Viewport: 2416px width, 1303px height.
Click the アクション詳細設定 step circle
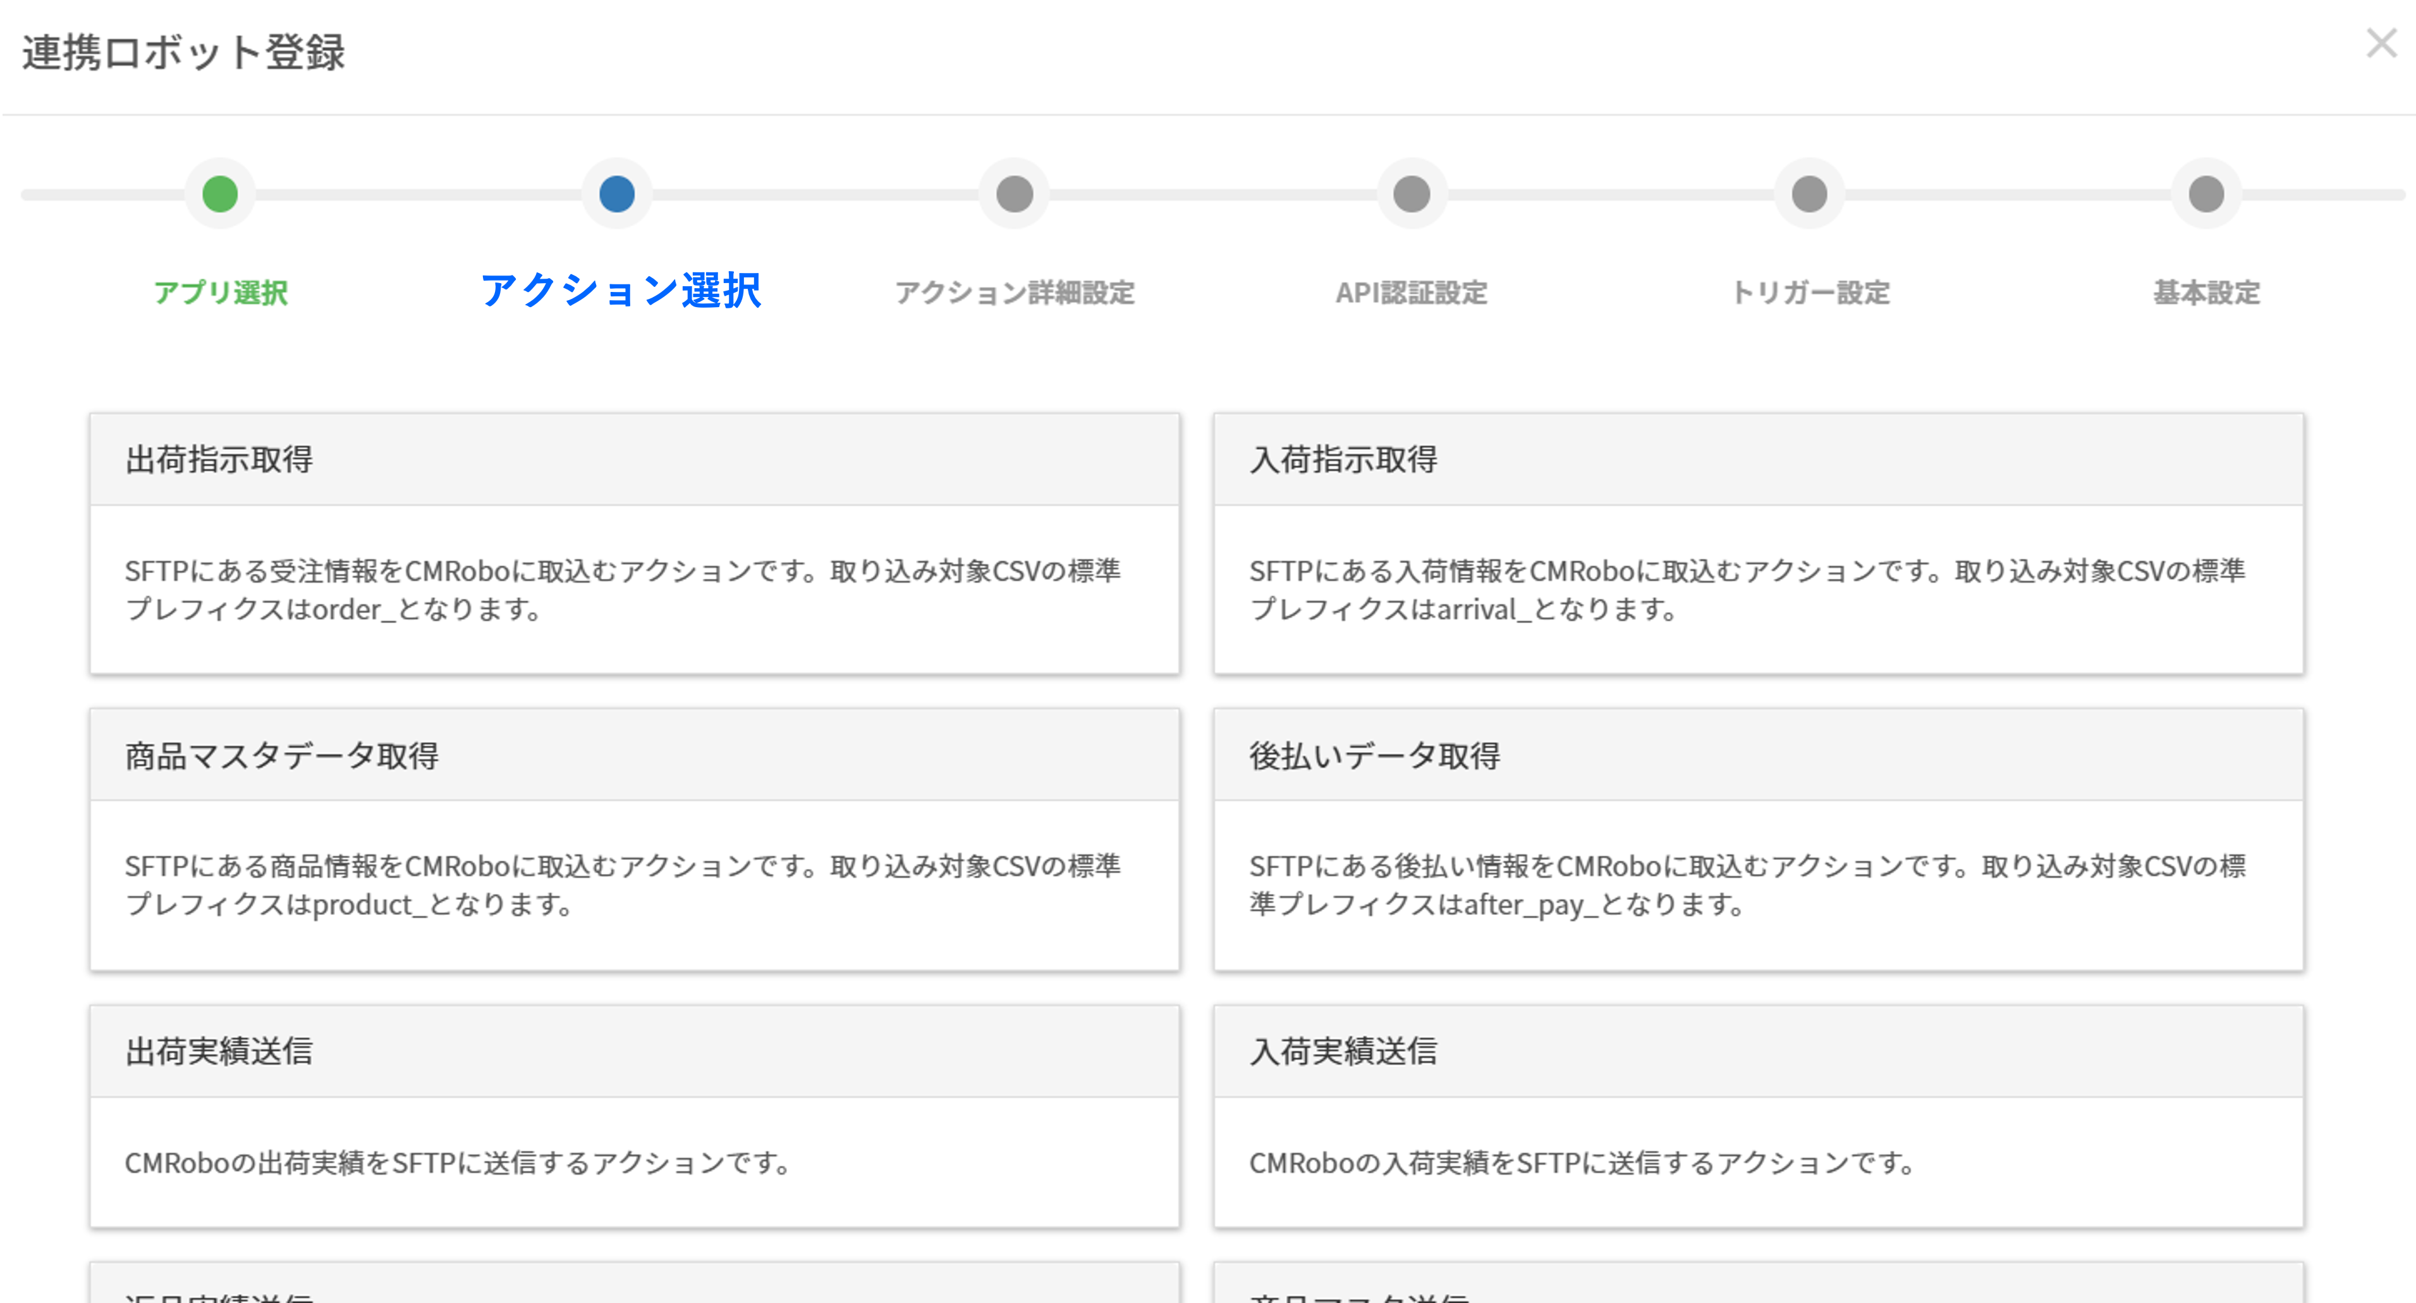pyautogui.click(x=1015, y=194)
